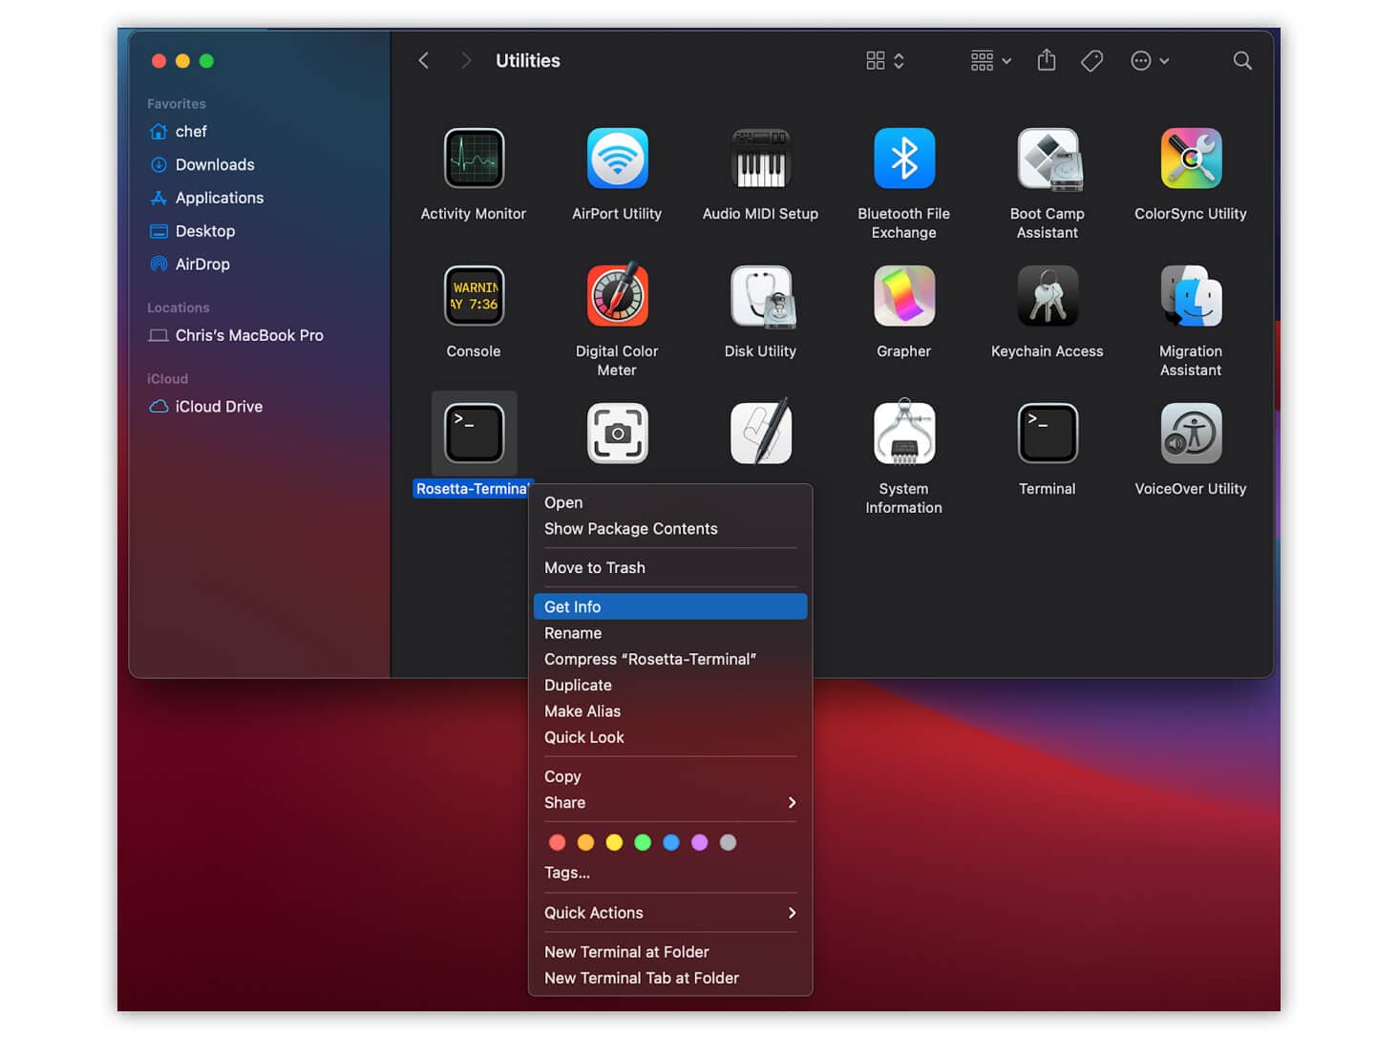Open the icon view switcher dropdown

885,60
